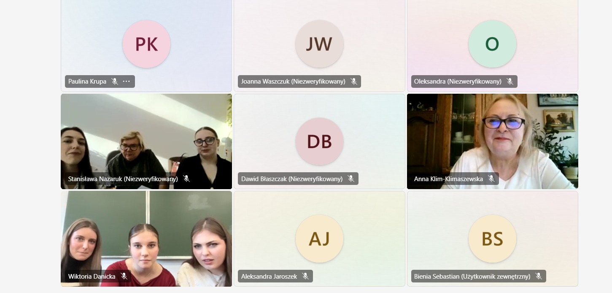
Task: Click Oleksandra's muted microphone icon
Action: pos(510,81)
